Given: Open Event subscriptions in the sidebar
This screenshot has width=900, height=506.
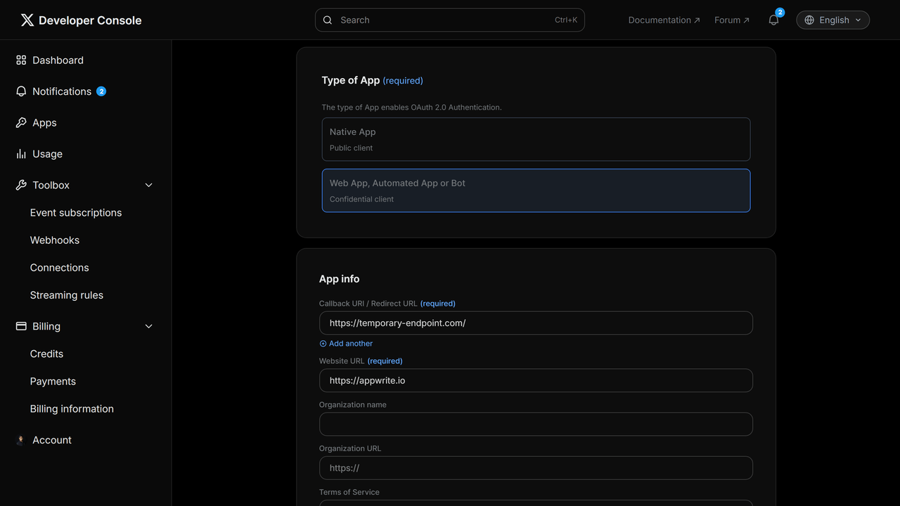Looking at the screenshot, I should (76, 213).
